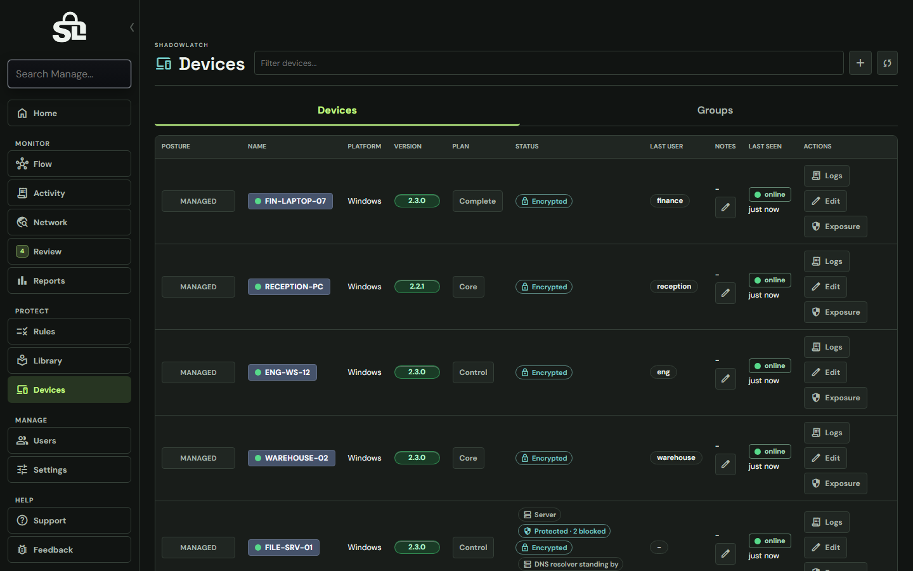Click the Complete plan for FIN-LAPTOP-07
913x571 pixels.
click(477, 201)
